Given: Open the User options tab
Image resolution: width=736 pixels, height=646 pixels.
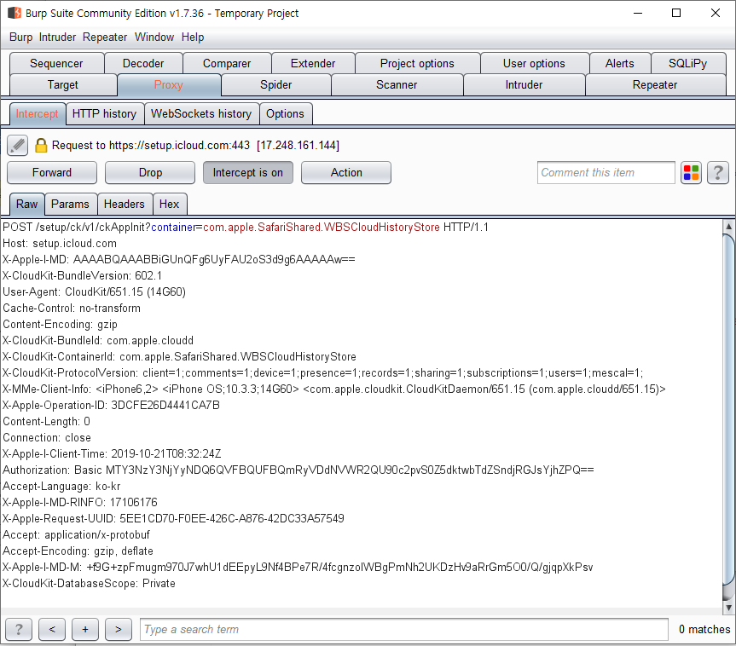Looking at the screenshot, I should pos(534,63).
